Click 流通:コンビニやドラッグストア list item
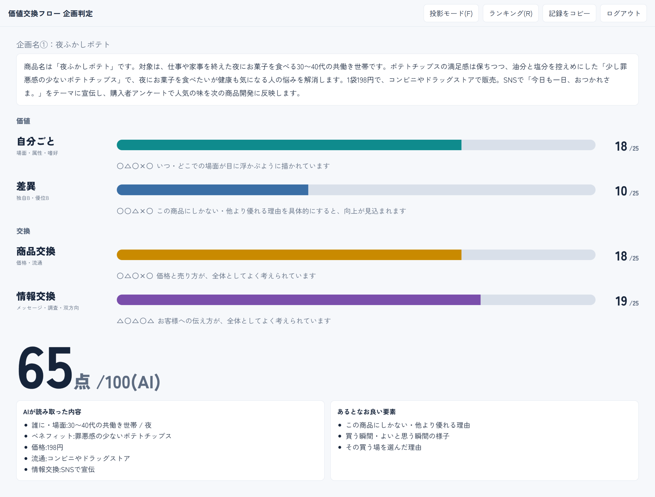Viewport: 655px width, 497px height. (x=81, y=459)
